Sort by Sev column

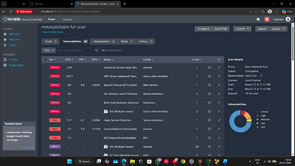(x=52, y=59)
